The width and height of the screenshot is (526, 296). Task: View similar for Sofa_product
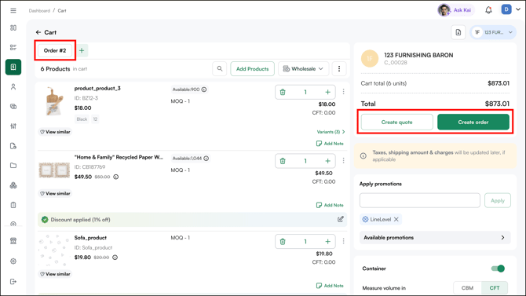click(x=55, y=274)
